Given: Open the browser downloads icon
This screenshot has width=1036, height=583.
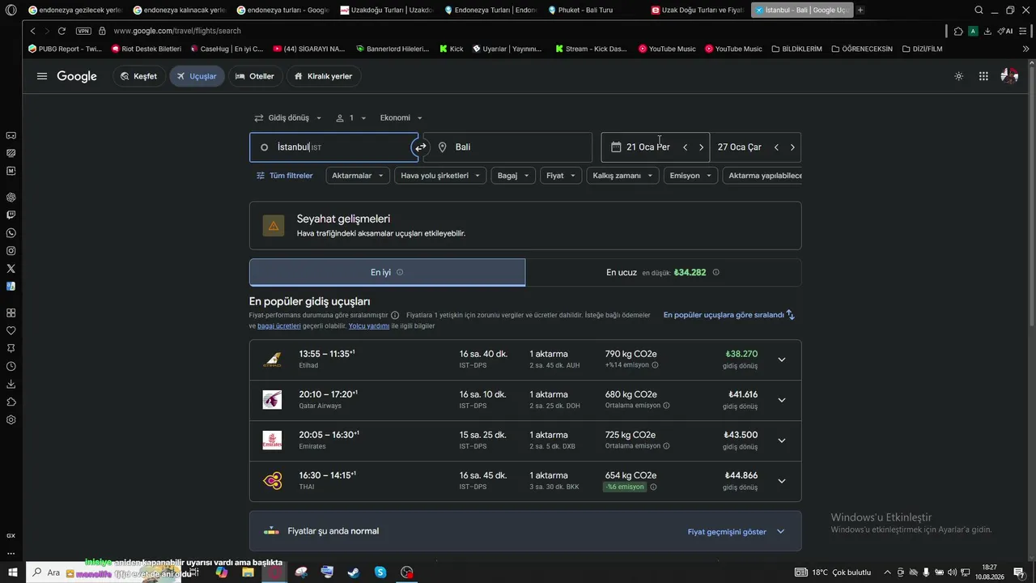Looking at the screenshot, I should coord(987,31).
